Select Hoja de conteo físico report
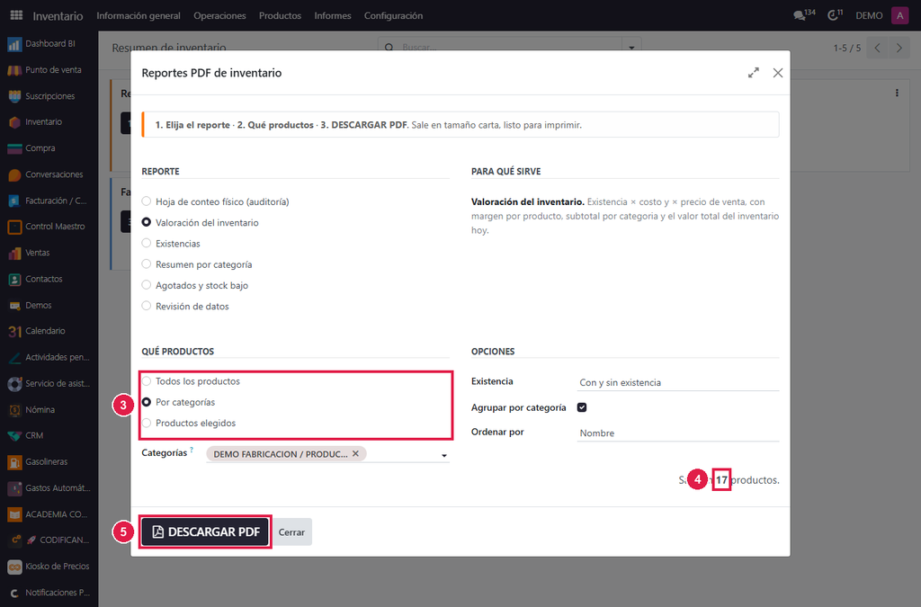 coord(147,201)
